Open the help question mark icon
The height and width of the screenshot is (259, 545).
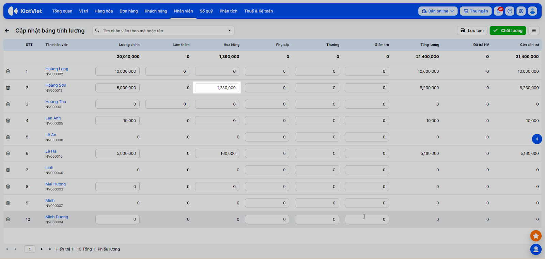click(x=510, y=11)
